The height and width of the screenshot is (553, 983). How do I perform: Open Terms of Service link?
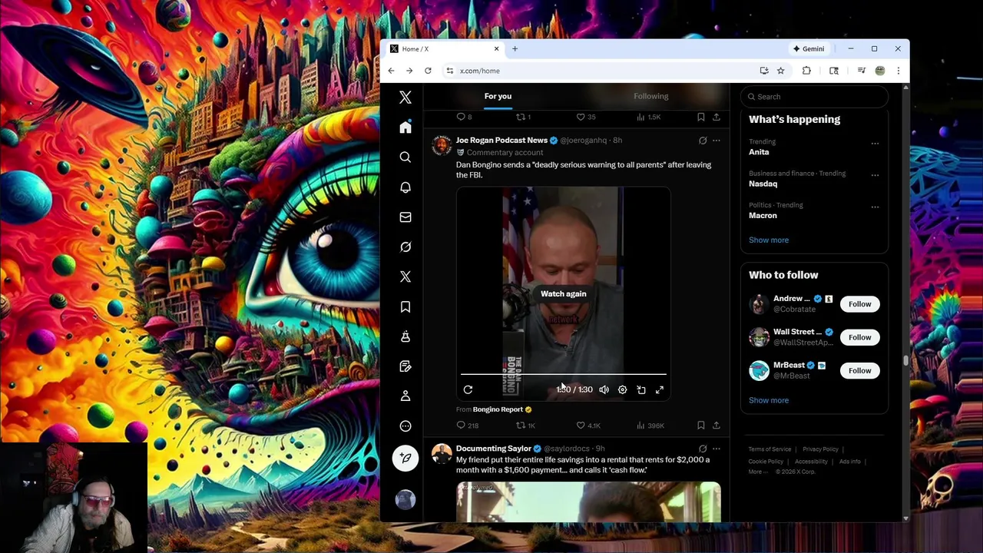click(x=770, y=449)
